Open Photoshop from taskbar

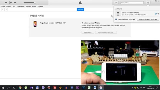point(72,88)
